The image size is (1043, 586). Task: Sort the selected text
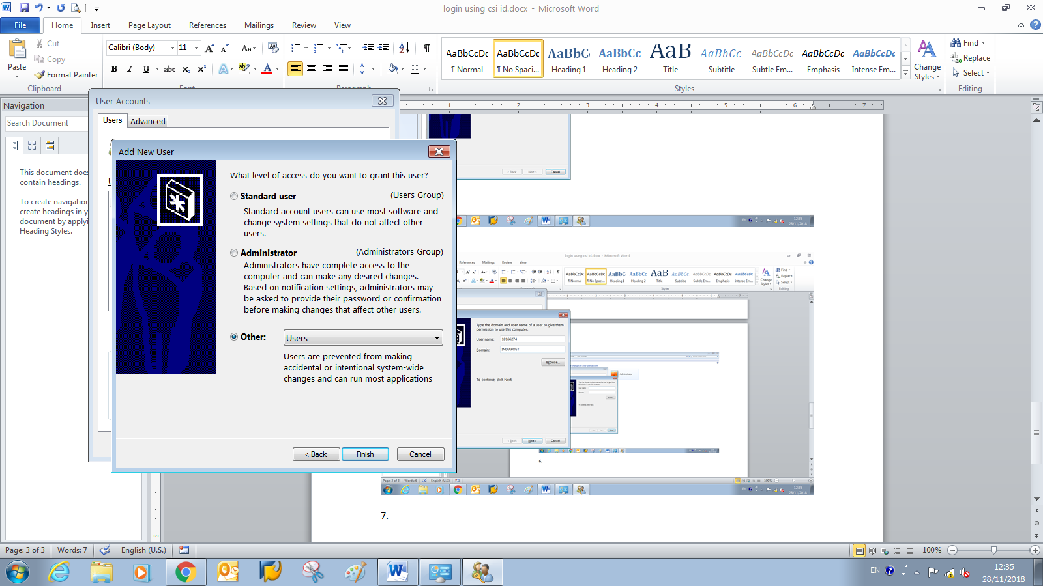pos(404,48)
